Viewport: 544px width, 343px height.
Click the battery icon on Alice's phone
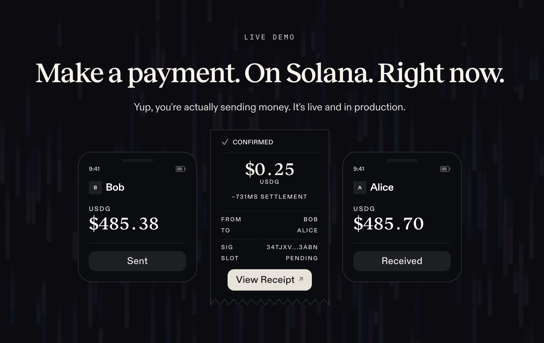pyautogui.click(x=445, y=169)
